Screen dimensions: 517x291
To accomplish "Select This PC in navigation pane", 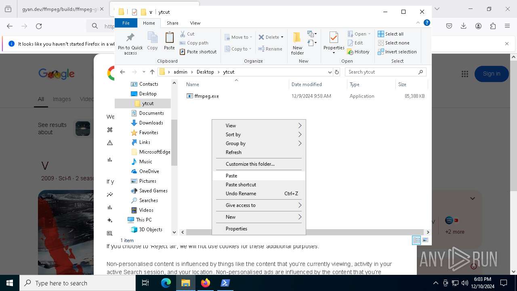I will tap(144, 220).
